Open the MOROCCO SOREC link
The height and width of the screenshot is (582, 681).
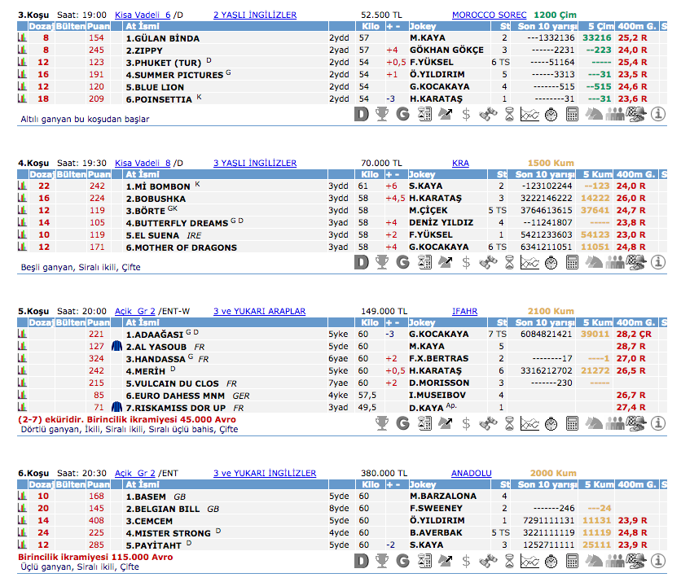pyautogui.click(x=489, y=15)
